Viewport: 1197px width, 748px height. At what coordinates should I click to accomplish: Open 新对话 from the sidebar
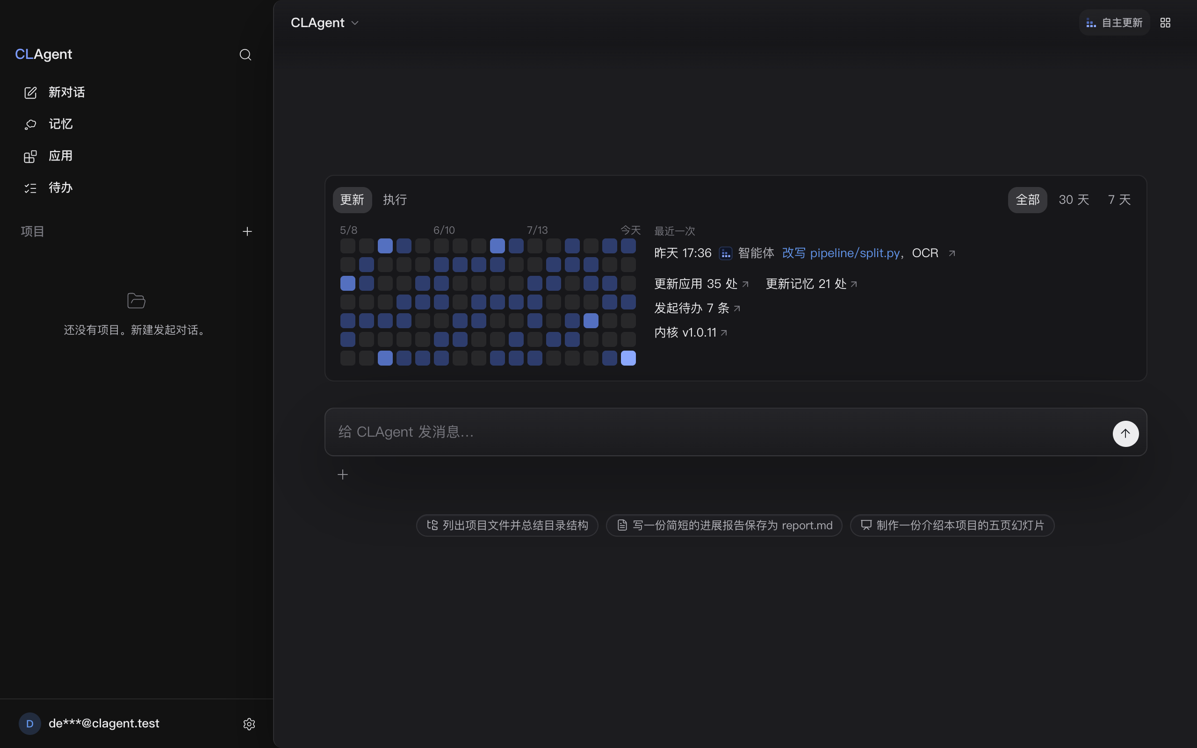pos(136,93)
